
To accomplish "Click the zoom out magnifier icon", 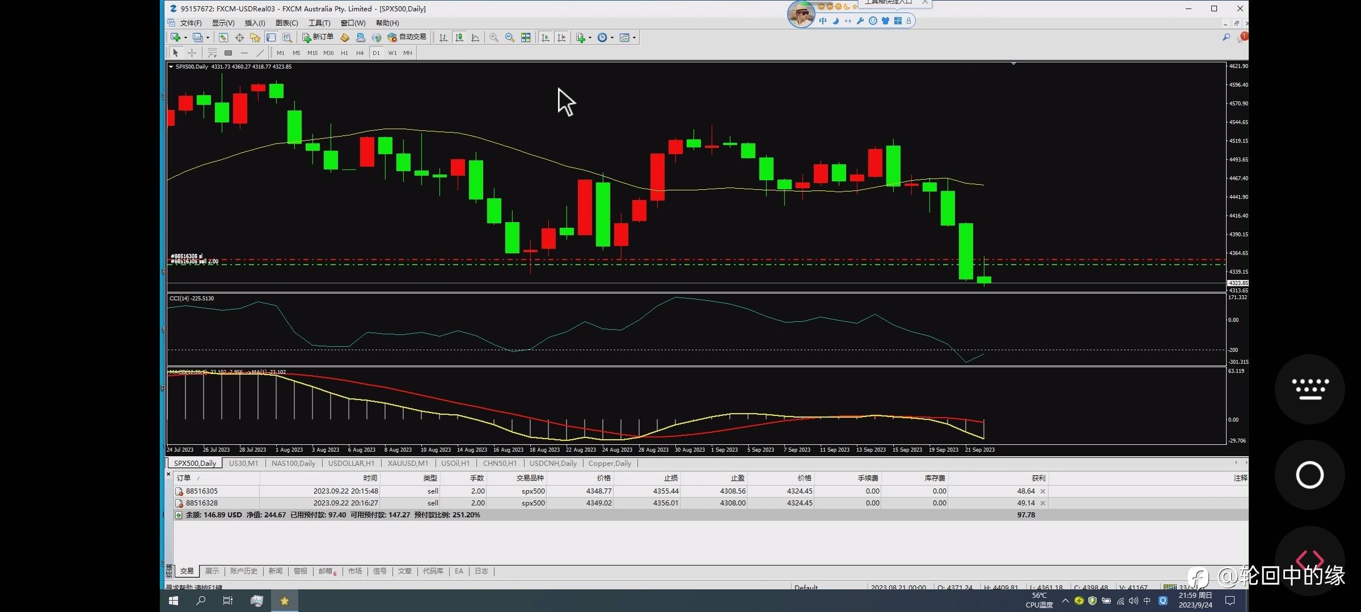I will point(510,37).
